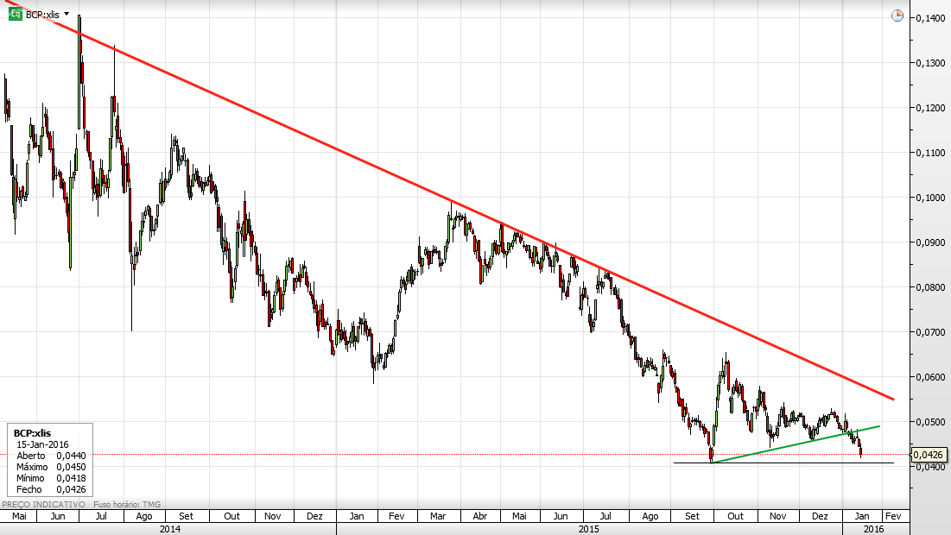Select the green ascending support line
This screenshot has height=535, width=951.
tap(796, 444)
